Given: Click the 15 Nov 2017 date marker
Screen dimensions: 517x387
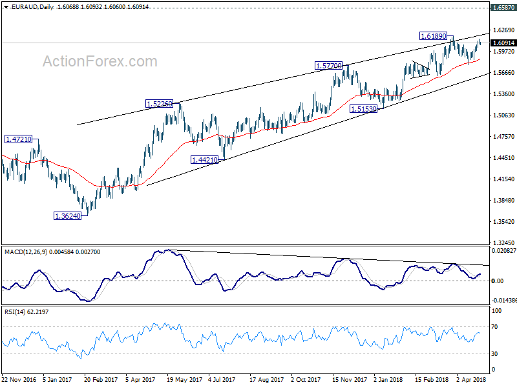Looking at the screenshot, I should 350,379.
